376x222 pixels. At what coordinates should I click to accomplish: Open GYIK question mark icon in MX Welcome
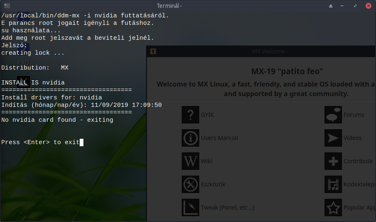(190, 115)
